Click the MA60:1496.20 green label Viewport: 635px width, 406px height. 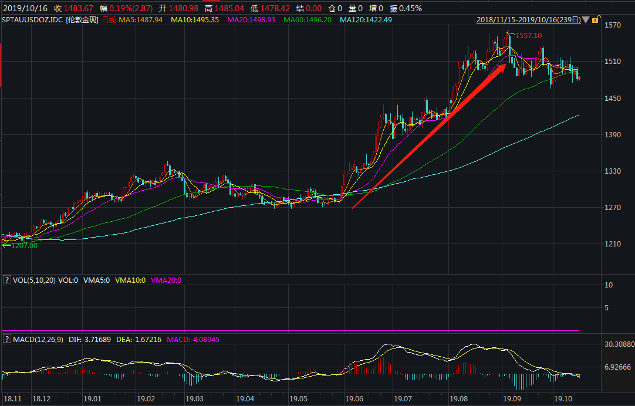[308, 20]
